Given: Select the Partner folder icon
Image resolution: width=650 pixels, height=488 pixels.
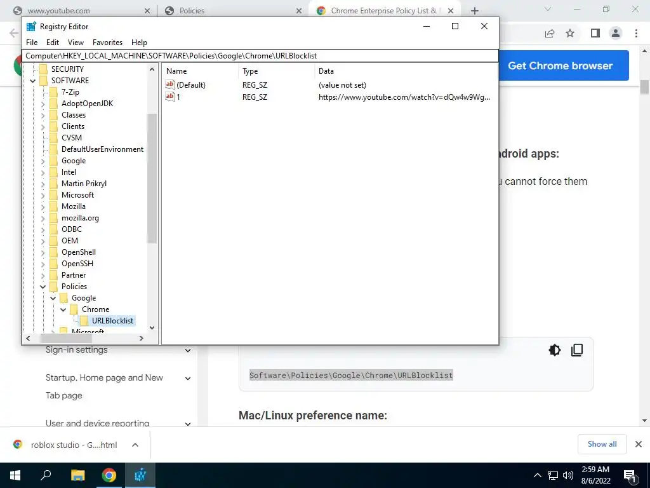Looking at the screenshot, I should [x=53, y=275].
